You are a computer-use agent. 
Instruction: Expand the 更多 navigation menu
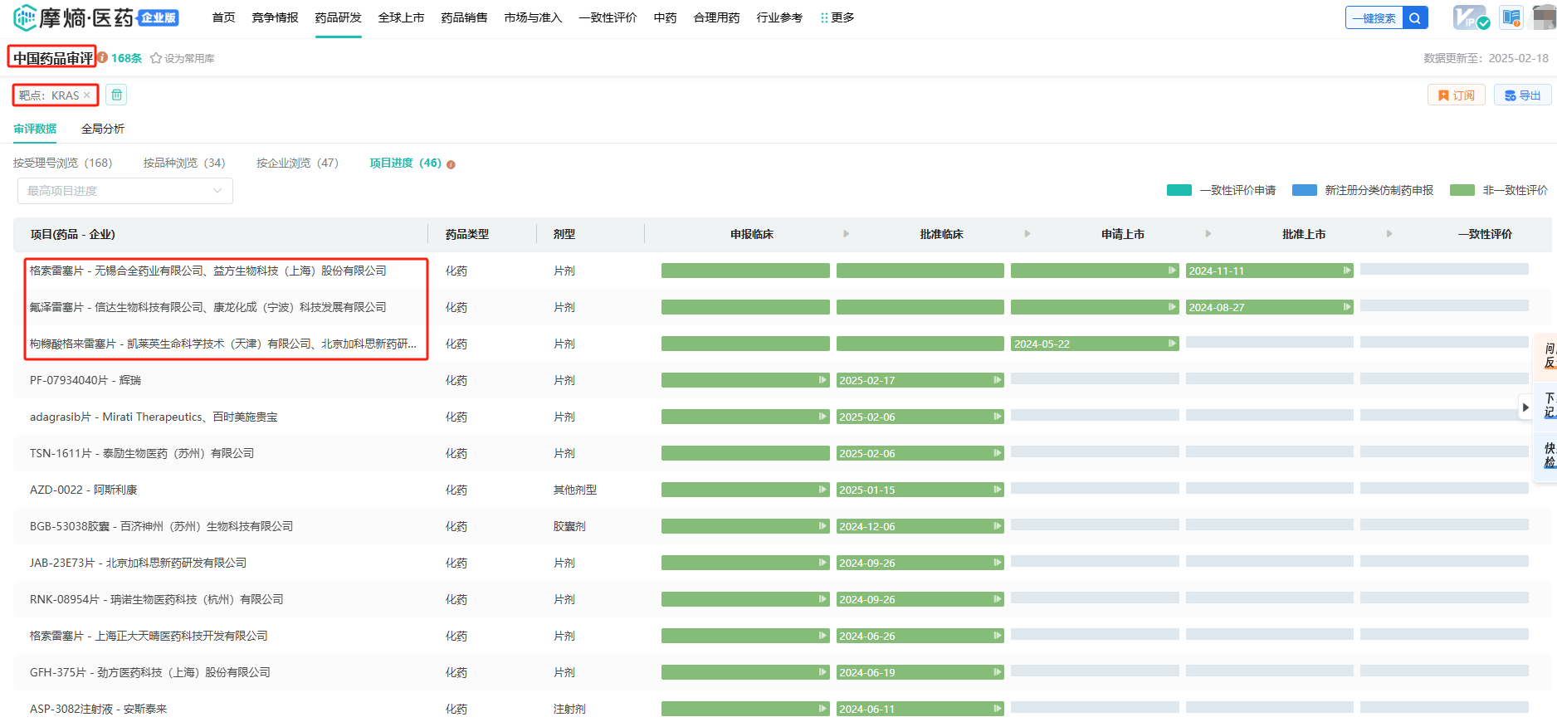point(837,18)
